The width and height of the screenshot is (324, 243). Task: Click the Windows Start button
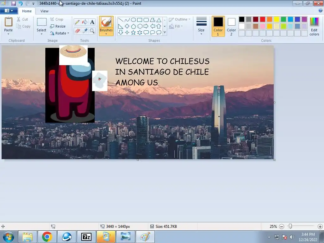(9, 237)
